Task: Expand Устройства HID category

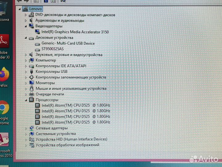Action: click(26, 140)
